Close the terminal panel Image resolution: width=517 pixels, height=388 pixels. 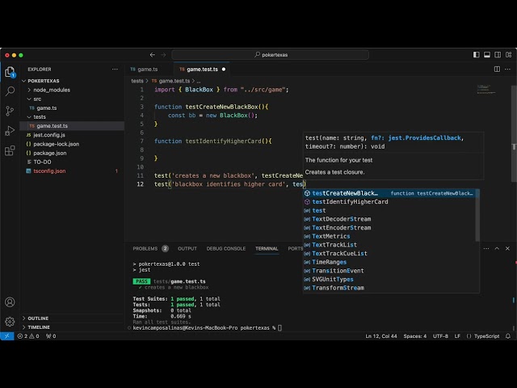tap(508, 248)
